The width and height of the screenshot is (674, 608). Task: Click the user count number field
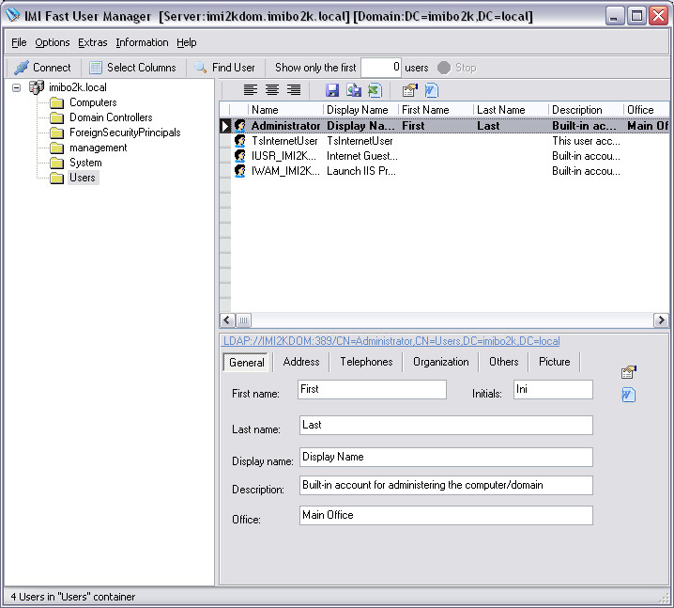click(x=381, y=68)
